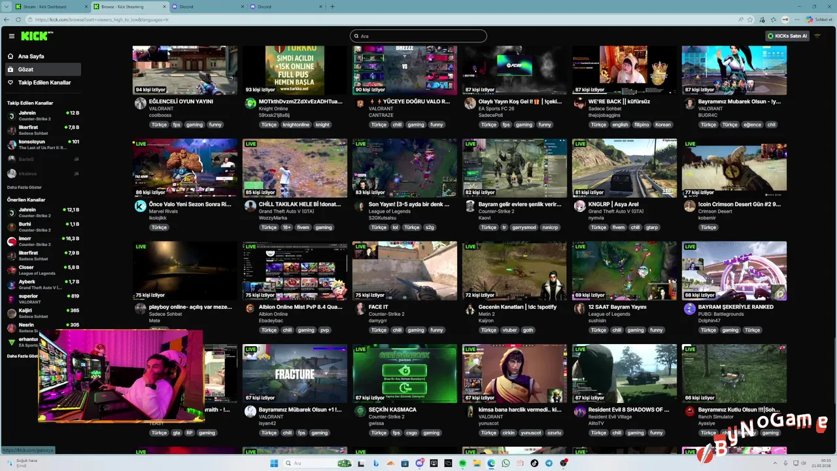
Task: Focus the Kick Ara search field
Action: [x=418, y=36]
